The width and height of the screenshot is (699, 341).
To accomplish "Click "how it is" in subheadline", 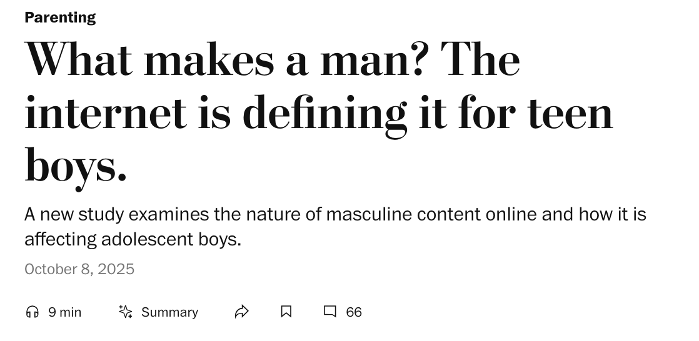I will [612, 214].
